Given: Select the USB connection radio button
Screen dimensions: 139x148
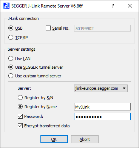Looking at the screenshot, I should point(11,28).
